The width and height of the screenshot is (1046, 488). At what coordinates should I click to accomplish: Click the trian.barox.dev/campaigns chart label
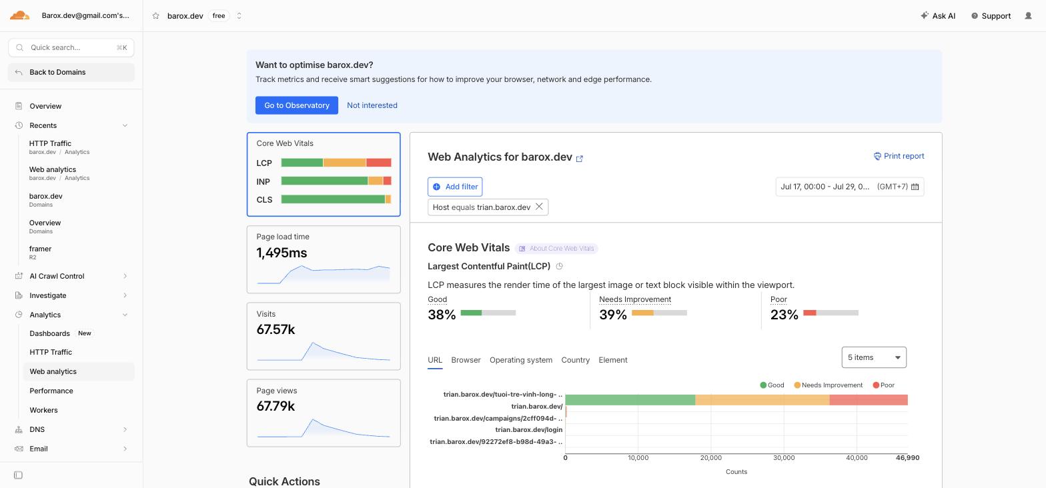point(498,419)
